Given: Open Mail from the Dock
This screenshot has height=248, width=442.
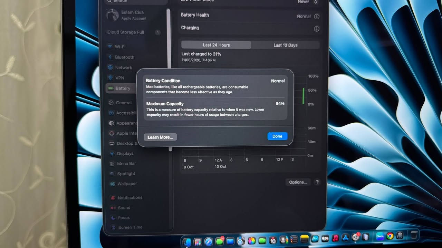Looking at the screenshot, I should (230, 241).
